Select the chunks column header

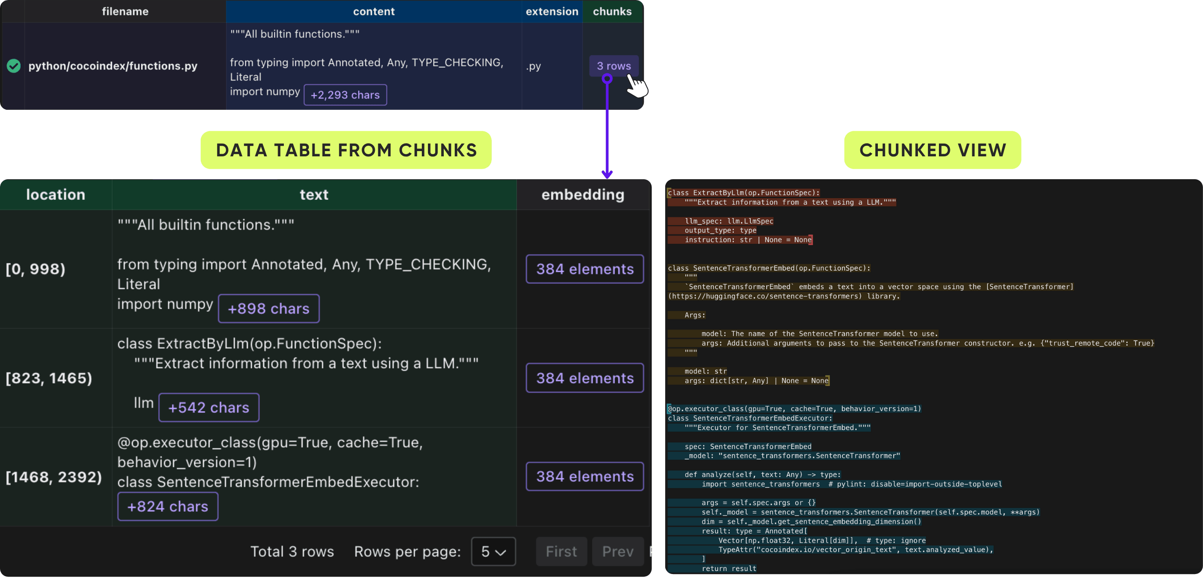click(x=612, y=11)
